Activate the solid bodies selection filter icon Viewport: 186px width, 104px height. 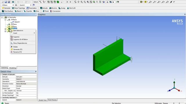click(58, 2)
